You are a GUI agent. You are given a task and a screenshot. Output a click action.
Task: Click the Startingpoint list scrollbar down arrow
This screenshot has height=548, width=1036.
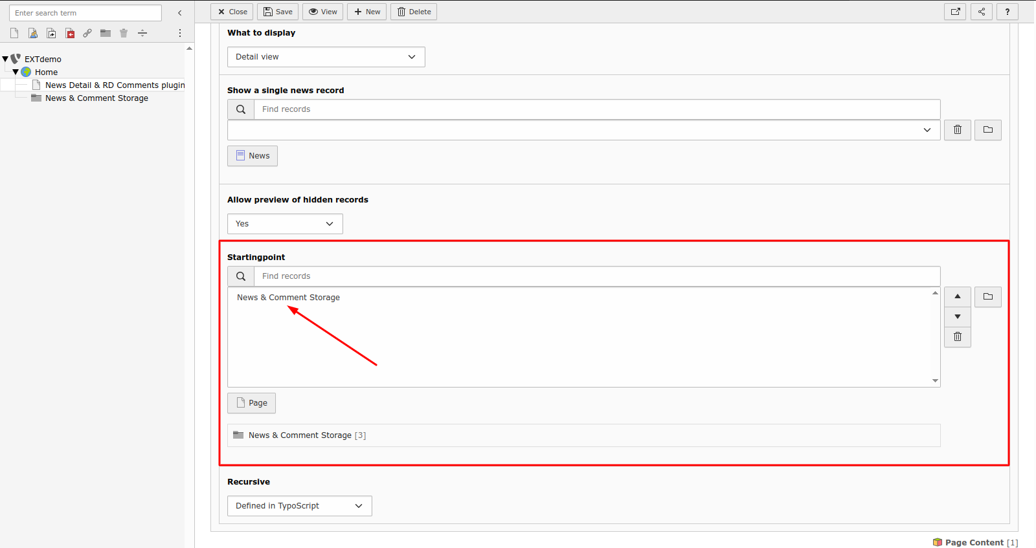click(935, 380)
